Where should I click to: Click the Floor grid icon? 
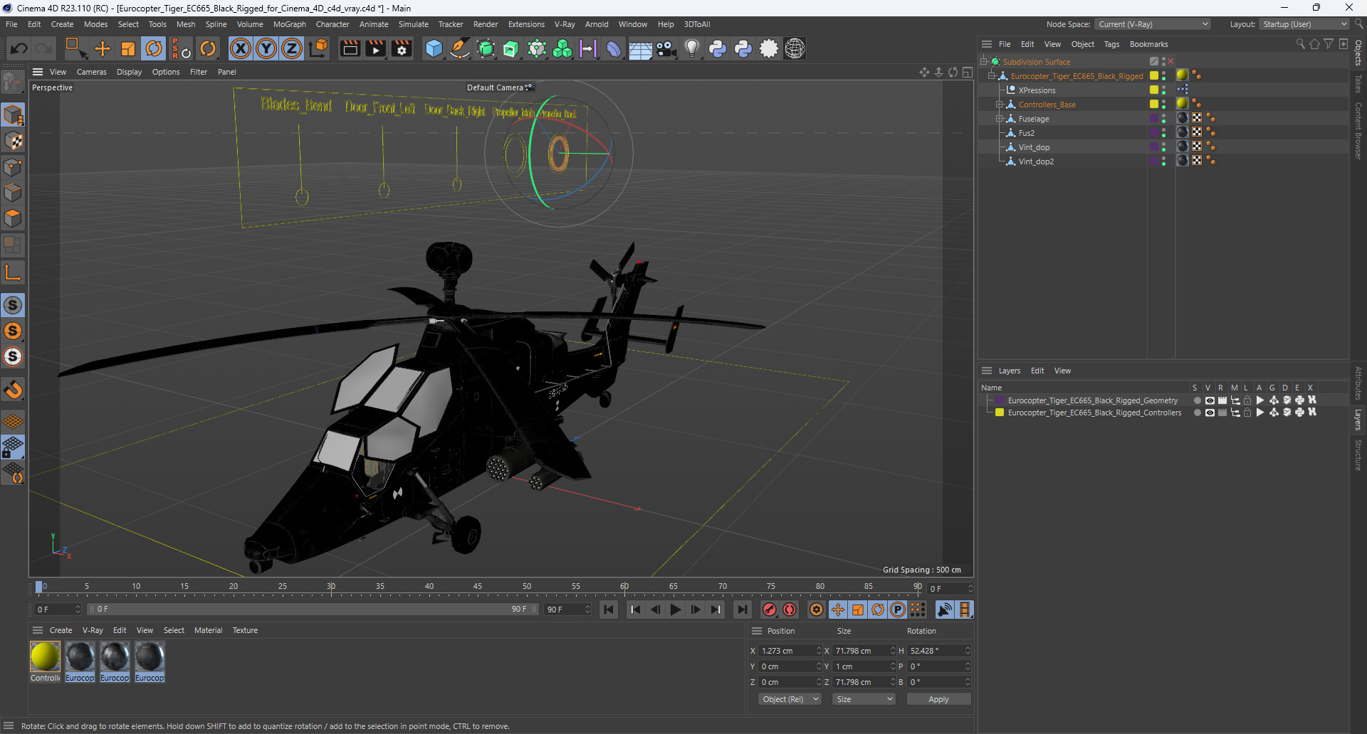coord(640,48)
